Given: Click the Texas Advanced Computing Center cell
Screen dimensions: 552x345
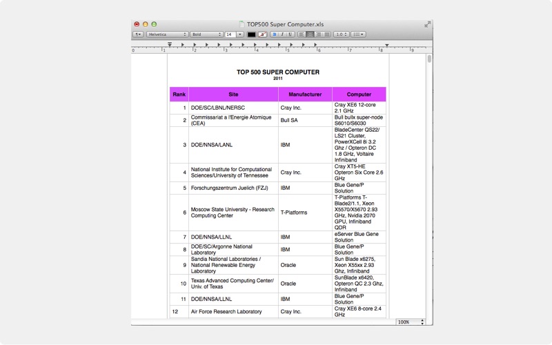Looking at the screenshot, I should click(233, 284).
